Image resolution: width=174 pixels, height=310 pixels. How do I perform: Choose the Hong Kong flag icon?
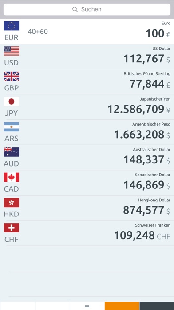click(12, 203)
